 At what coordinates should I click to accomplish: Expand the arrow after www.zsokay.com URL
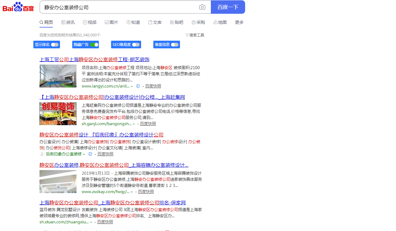[132, 192]
